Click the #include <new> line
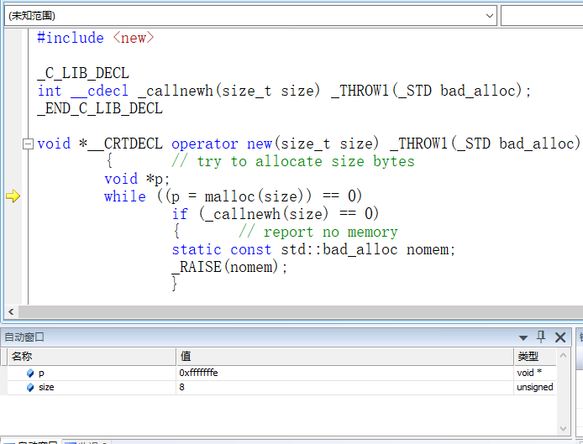The height and width of the screenshot is (444, 583). point(96,38)
